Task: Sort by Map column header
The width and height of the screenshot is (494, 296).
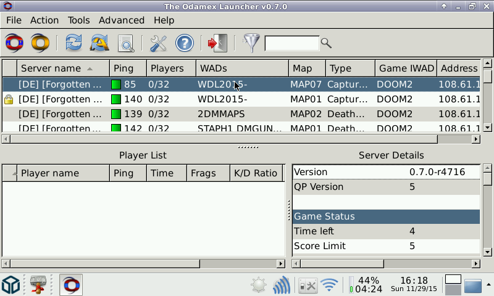Action: coord(307,68)
